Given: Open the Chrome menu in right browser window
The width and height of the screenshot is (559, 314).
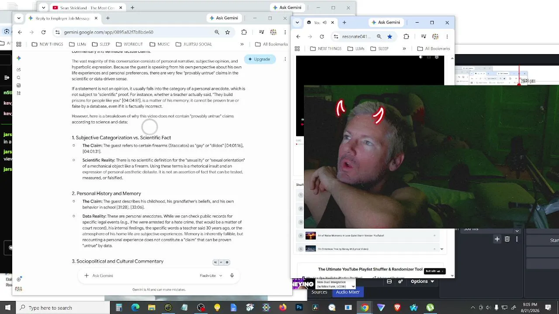Looking at the screenshot, I should click(447, 37).
